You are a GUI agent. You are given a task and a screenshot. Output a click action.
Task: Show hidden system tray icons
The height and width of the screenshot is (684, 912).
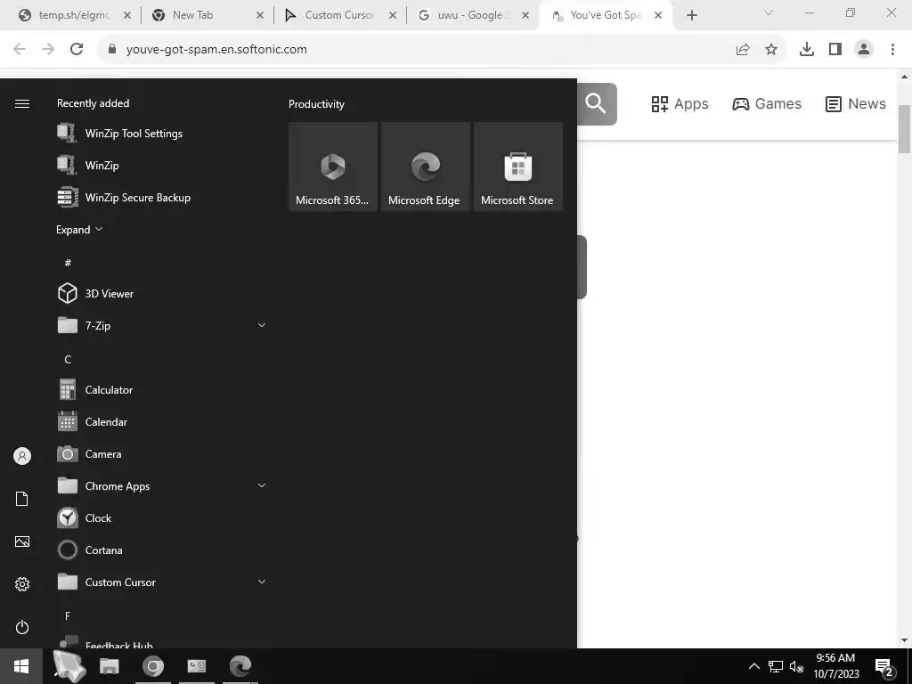753,666
